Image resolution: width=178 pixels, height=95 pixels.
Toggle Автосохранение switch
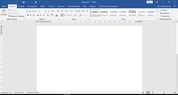pyautogui.click(x=18, y=2)
